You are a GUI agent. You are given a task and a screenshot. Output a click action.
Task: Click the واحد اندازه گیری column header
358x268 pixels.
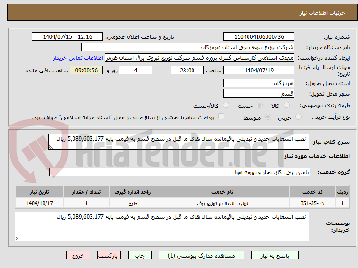point(133,192)
